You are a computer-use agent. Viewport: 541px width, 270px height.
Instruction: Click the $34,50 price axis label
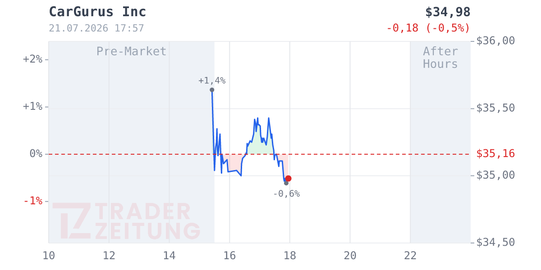pyautogui.click(x=495, y=243)
